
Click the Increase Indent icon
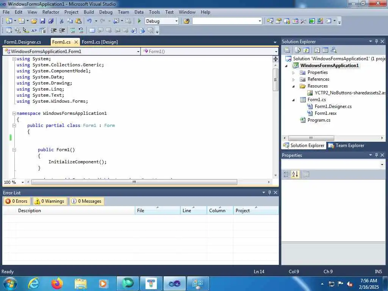click(x=62, y=30)
